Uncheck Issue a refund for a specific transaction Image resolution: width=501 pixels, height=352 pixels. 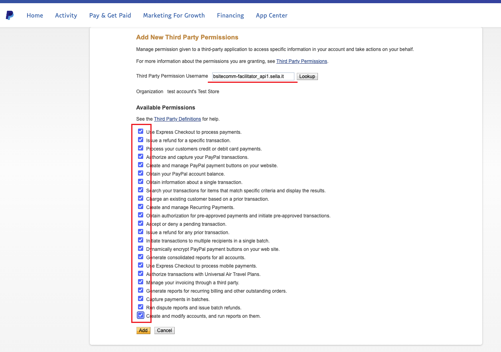click(x=140, y=140)
